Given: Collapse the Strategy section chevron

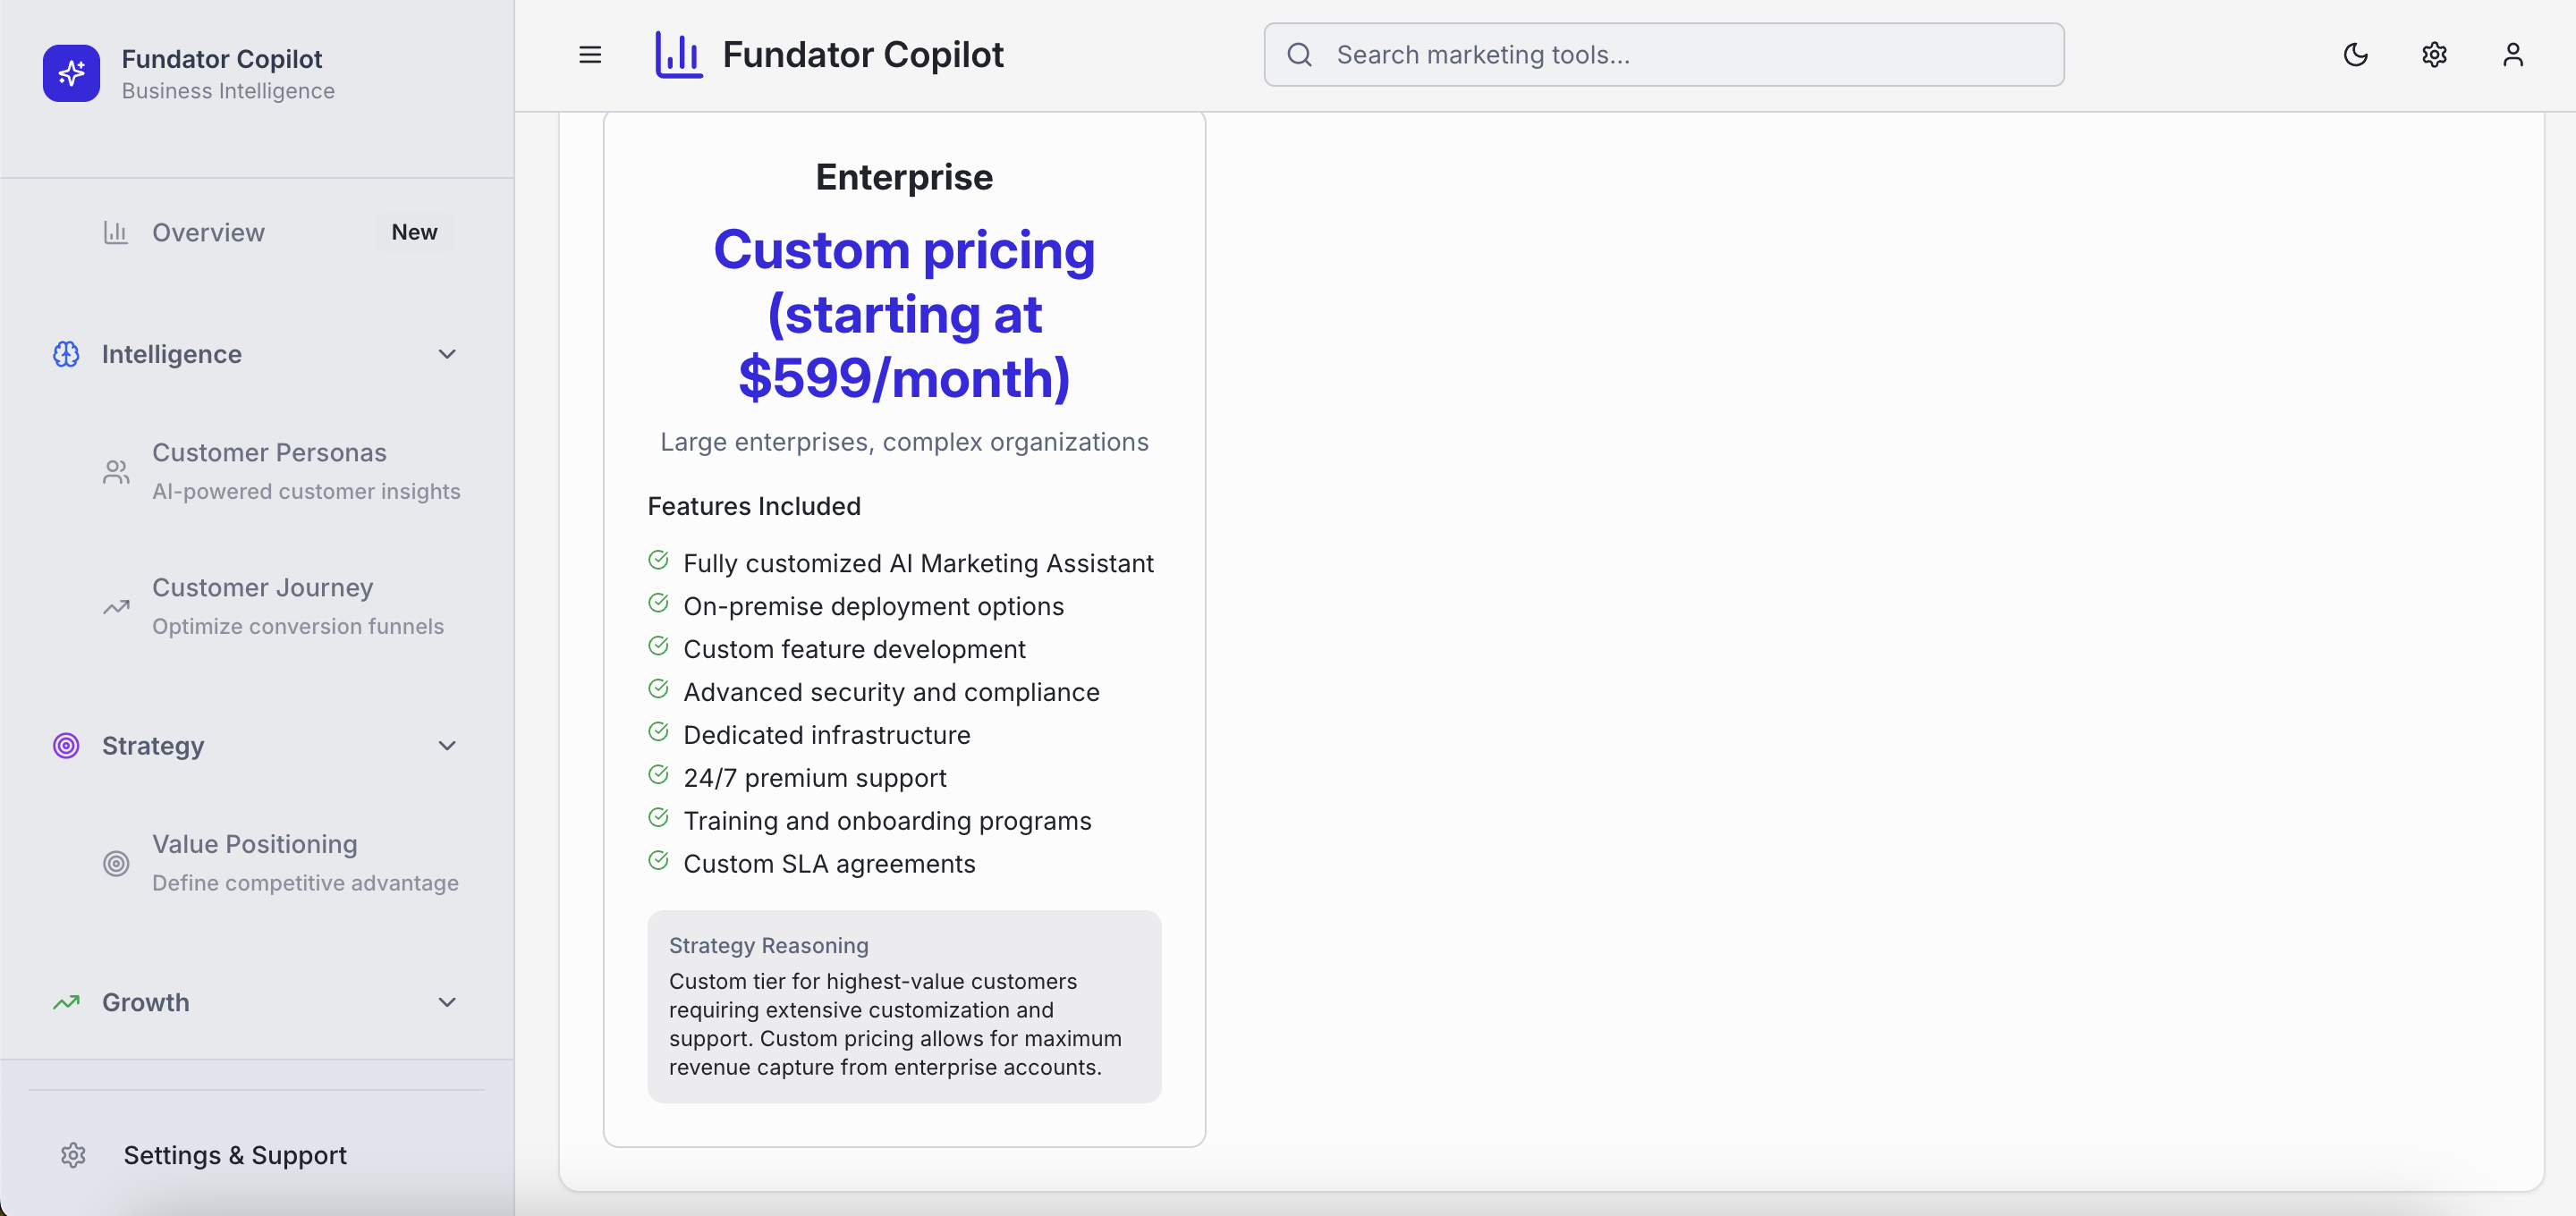Looking at the screenshot, I should pos(447,746).
